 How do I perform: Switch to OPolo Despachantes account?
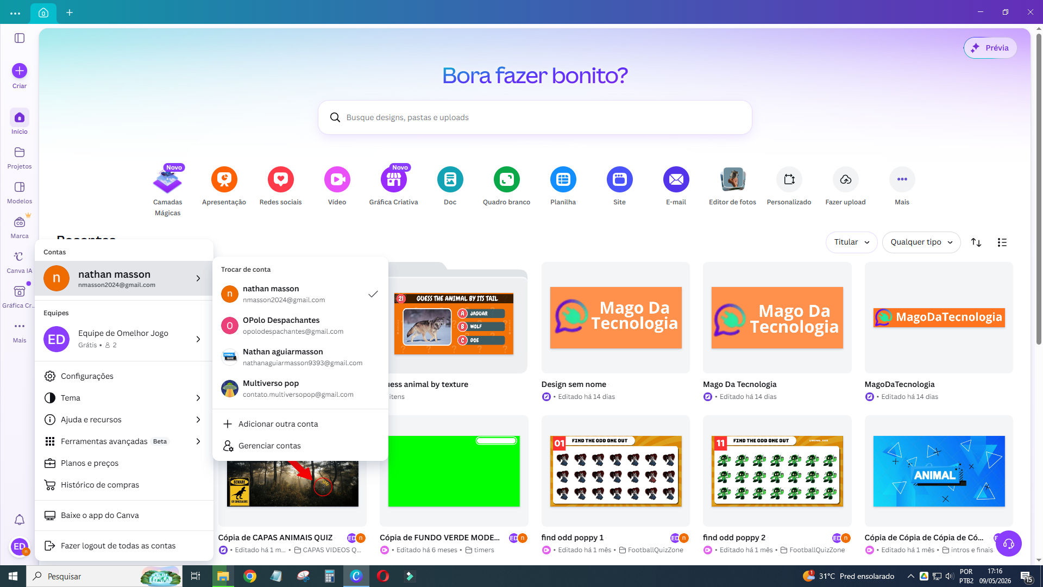point(300,326)
